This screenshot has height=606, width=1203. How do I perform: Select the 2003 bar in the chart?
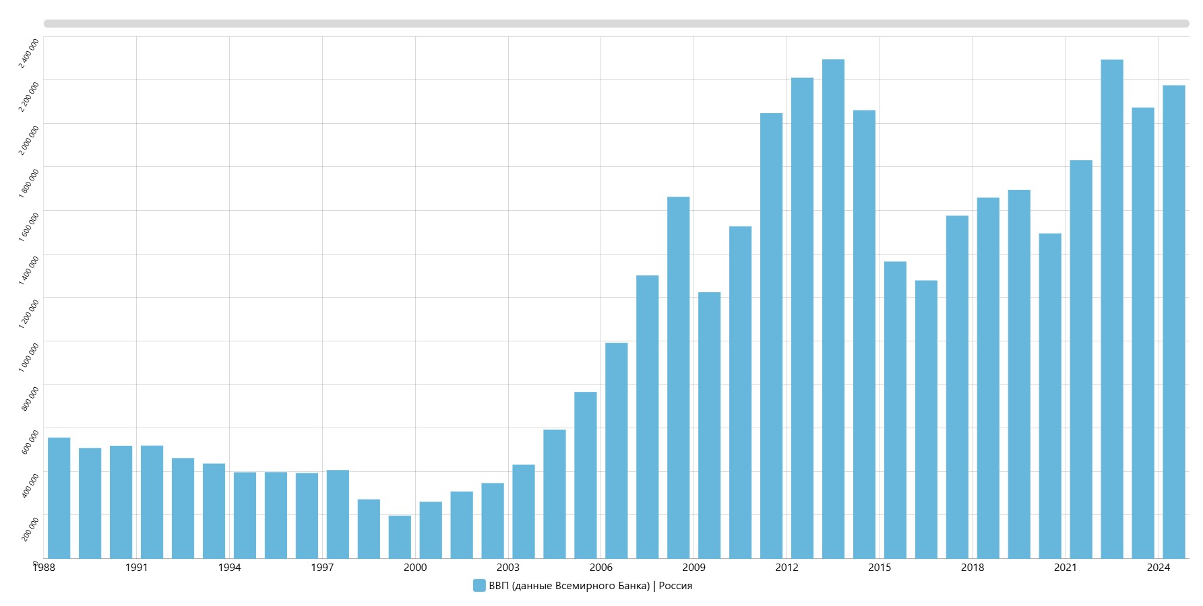point(524,512)
